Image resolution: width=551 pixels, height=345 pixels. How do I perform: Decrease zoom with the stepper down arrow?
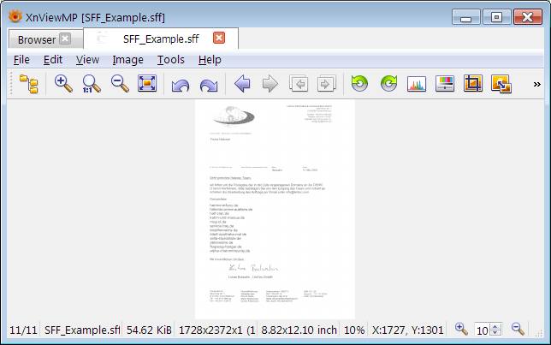[x=495, y=333]
